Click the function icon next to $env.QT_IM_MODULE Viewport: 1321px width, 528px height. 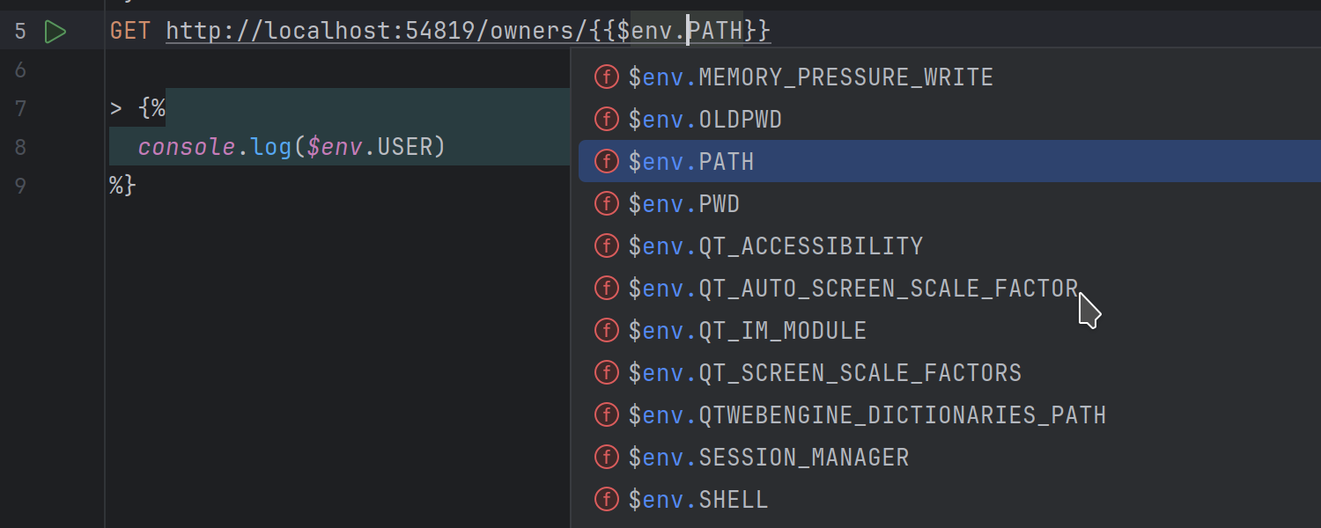pyautogui.click(x=606, y=330)
